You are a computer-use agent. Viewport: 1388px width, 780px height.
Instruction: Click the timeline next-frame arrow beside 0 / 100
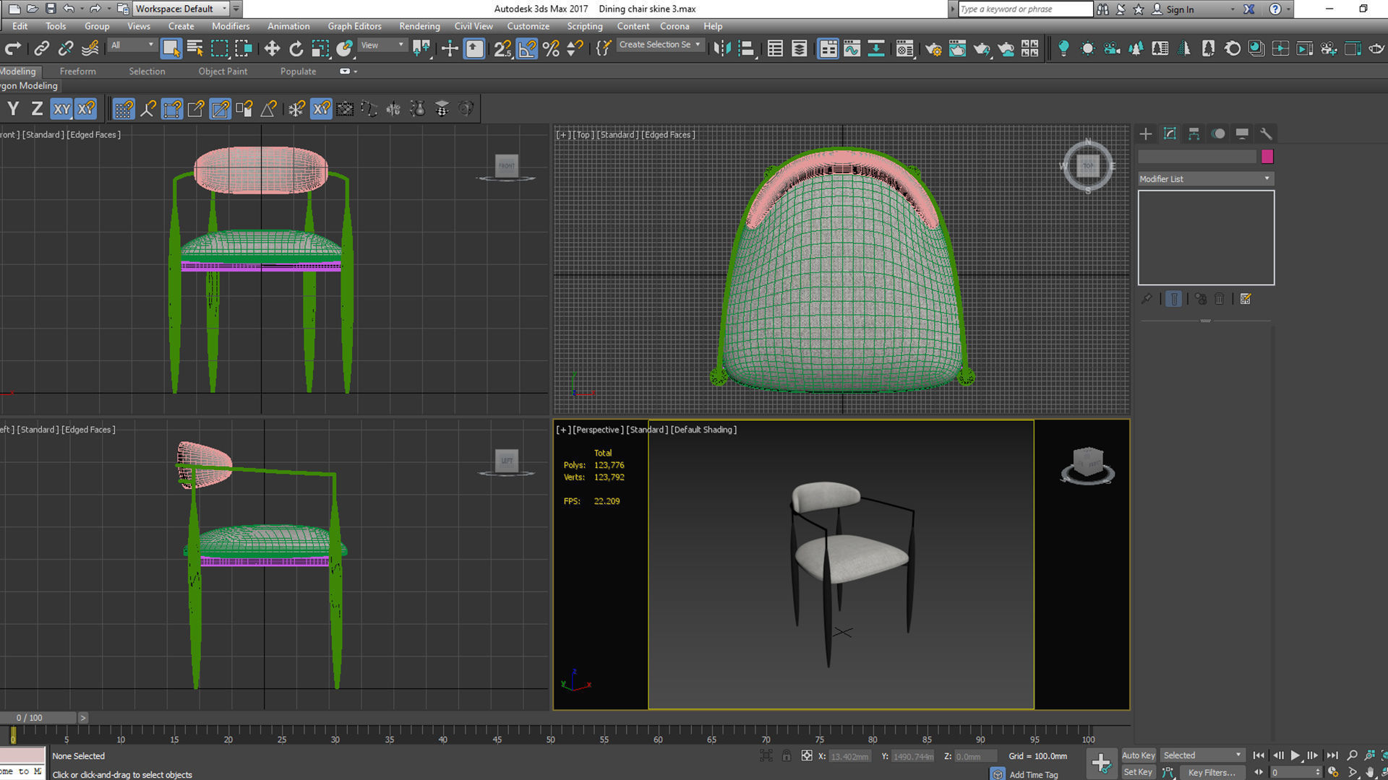83,718
